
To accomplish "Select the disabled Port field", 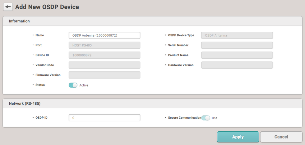I will (x=104, y=45).
